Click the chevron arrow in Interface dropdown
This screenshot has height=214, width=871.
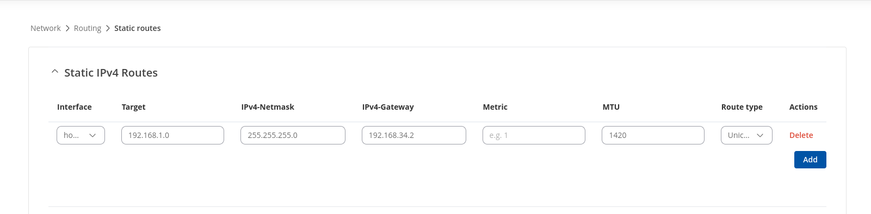click(x=92, y=135)
